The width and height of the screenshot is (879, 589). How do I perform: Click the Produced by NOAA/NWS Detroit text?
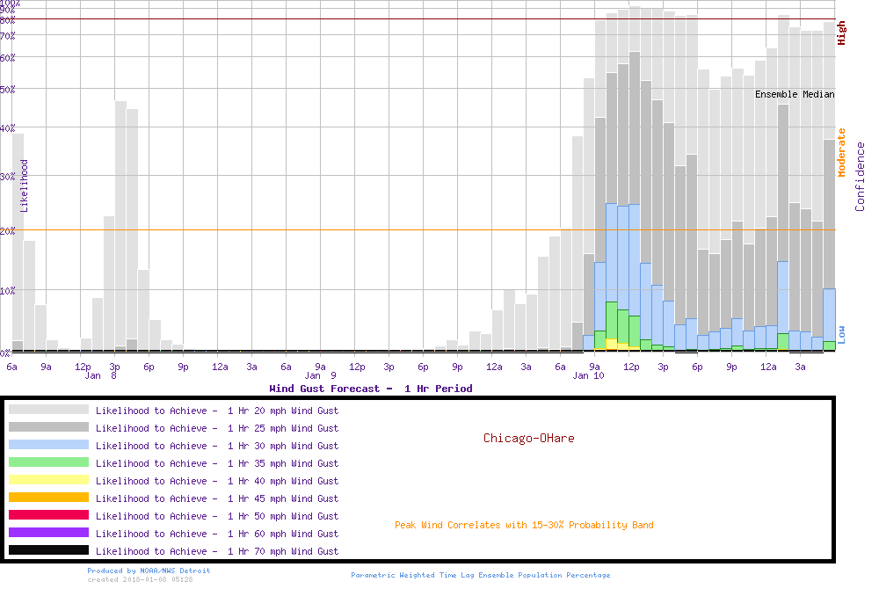click(149, 571)
